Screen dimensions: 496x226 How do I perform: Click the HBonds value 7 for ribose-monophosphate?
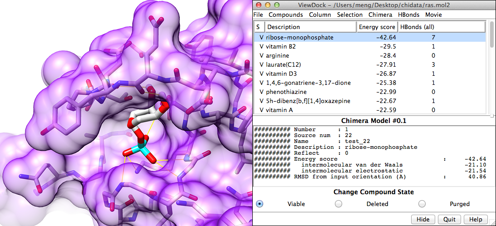433,37
